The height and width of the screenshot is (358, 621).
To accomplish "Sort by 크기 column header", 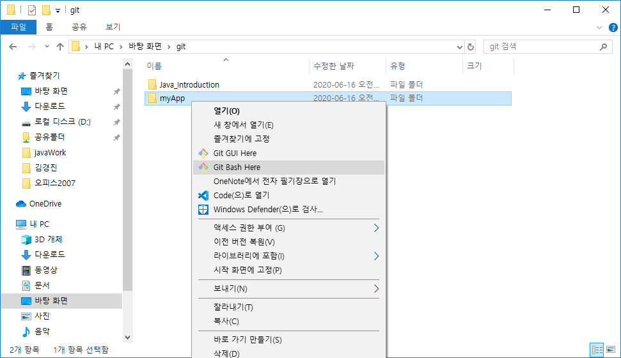I will (489, 66).
